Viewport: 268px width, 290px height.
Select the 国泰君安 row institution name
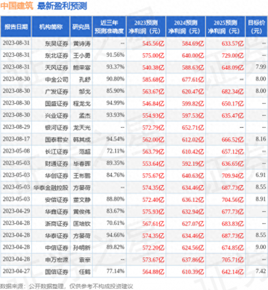pyautogui.click(x=57, y=140)
